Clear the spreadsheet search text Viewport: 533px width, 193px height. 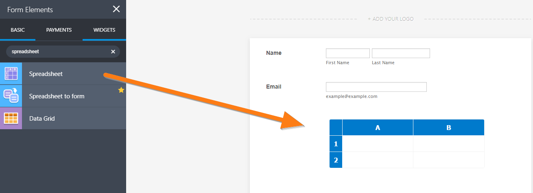[113, 52]
